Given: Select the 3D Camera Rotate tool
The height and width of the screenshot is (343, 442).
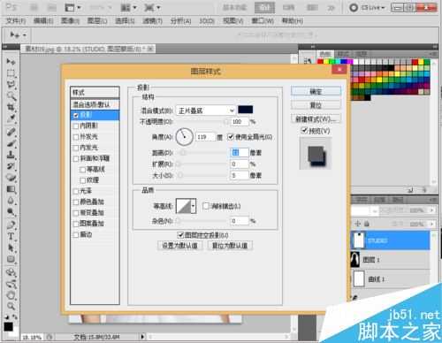Looking at the screenshot, I should 11,284.
